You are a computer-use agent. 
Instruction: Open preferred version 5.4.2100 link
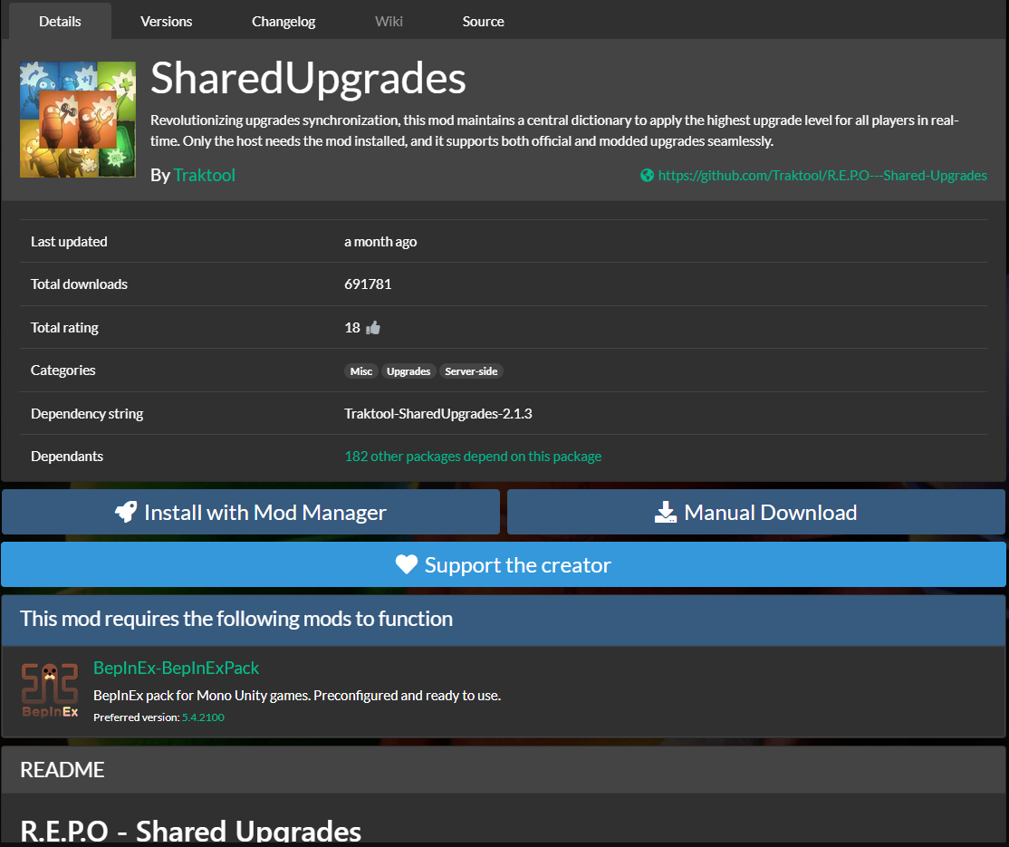[203, 717]
